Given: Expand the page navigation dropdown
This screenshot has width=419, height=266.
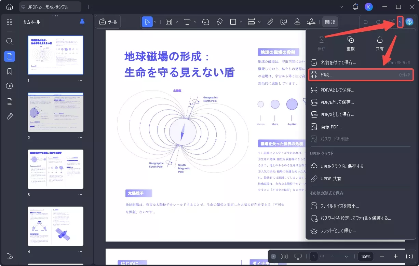Looking at the screenshot, I should pyautogui.click(x=346, y=256).
